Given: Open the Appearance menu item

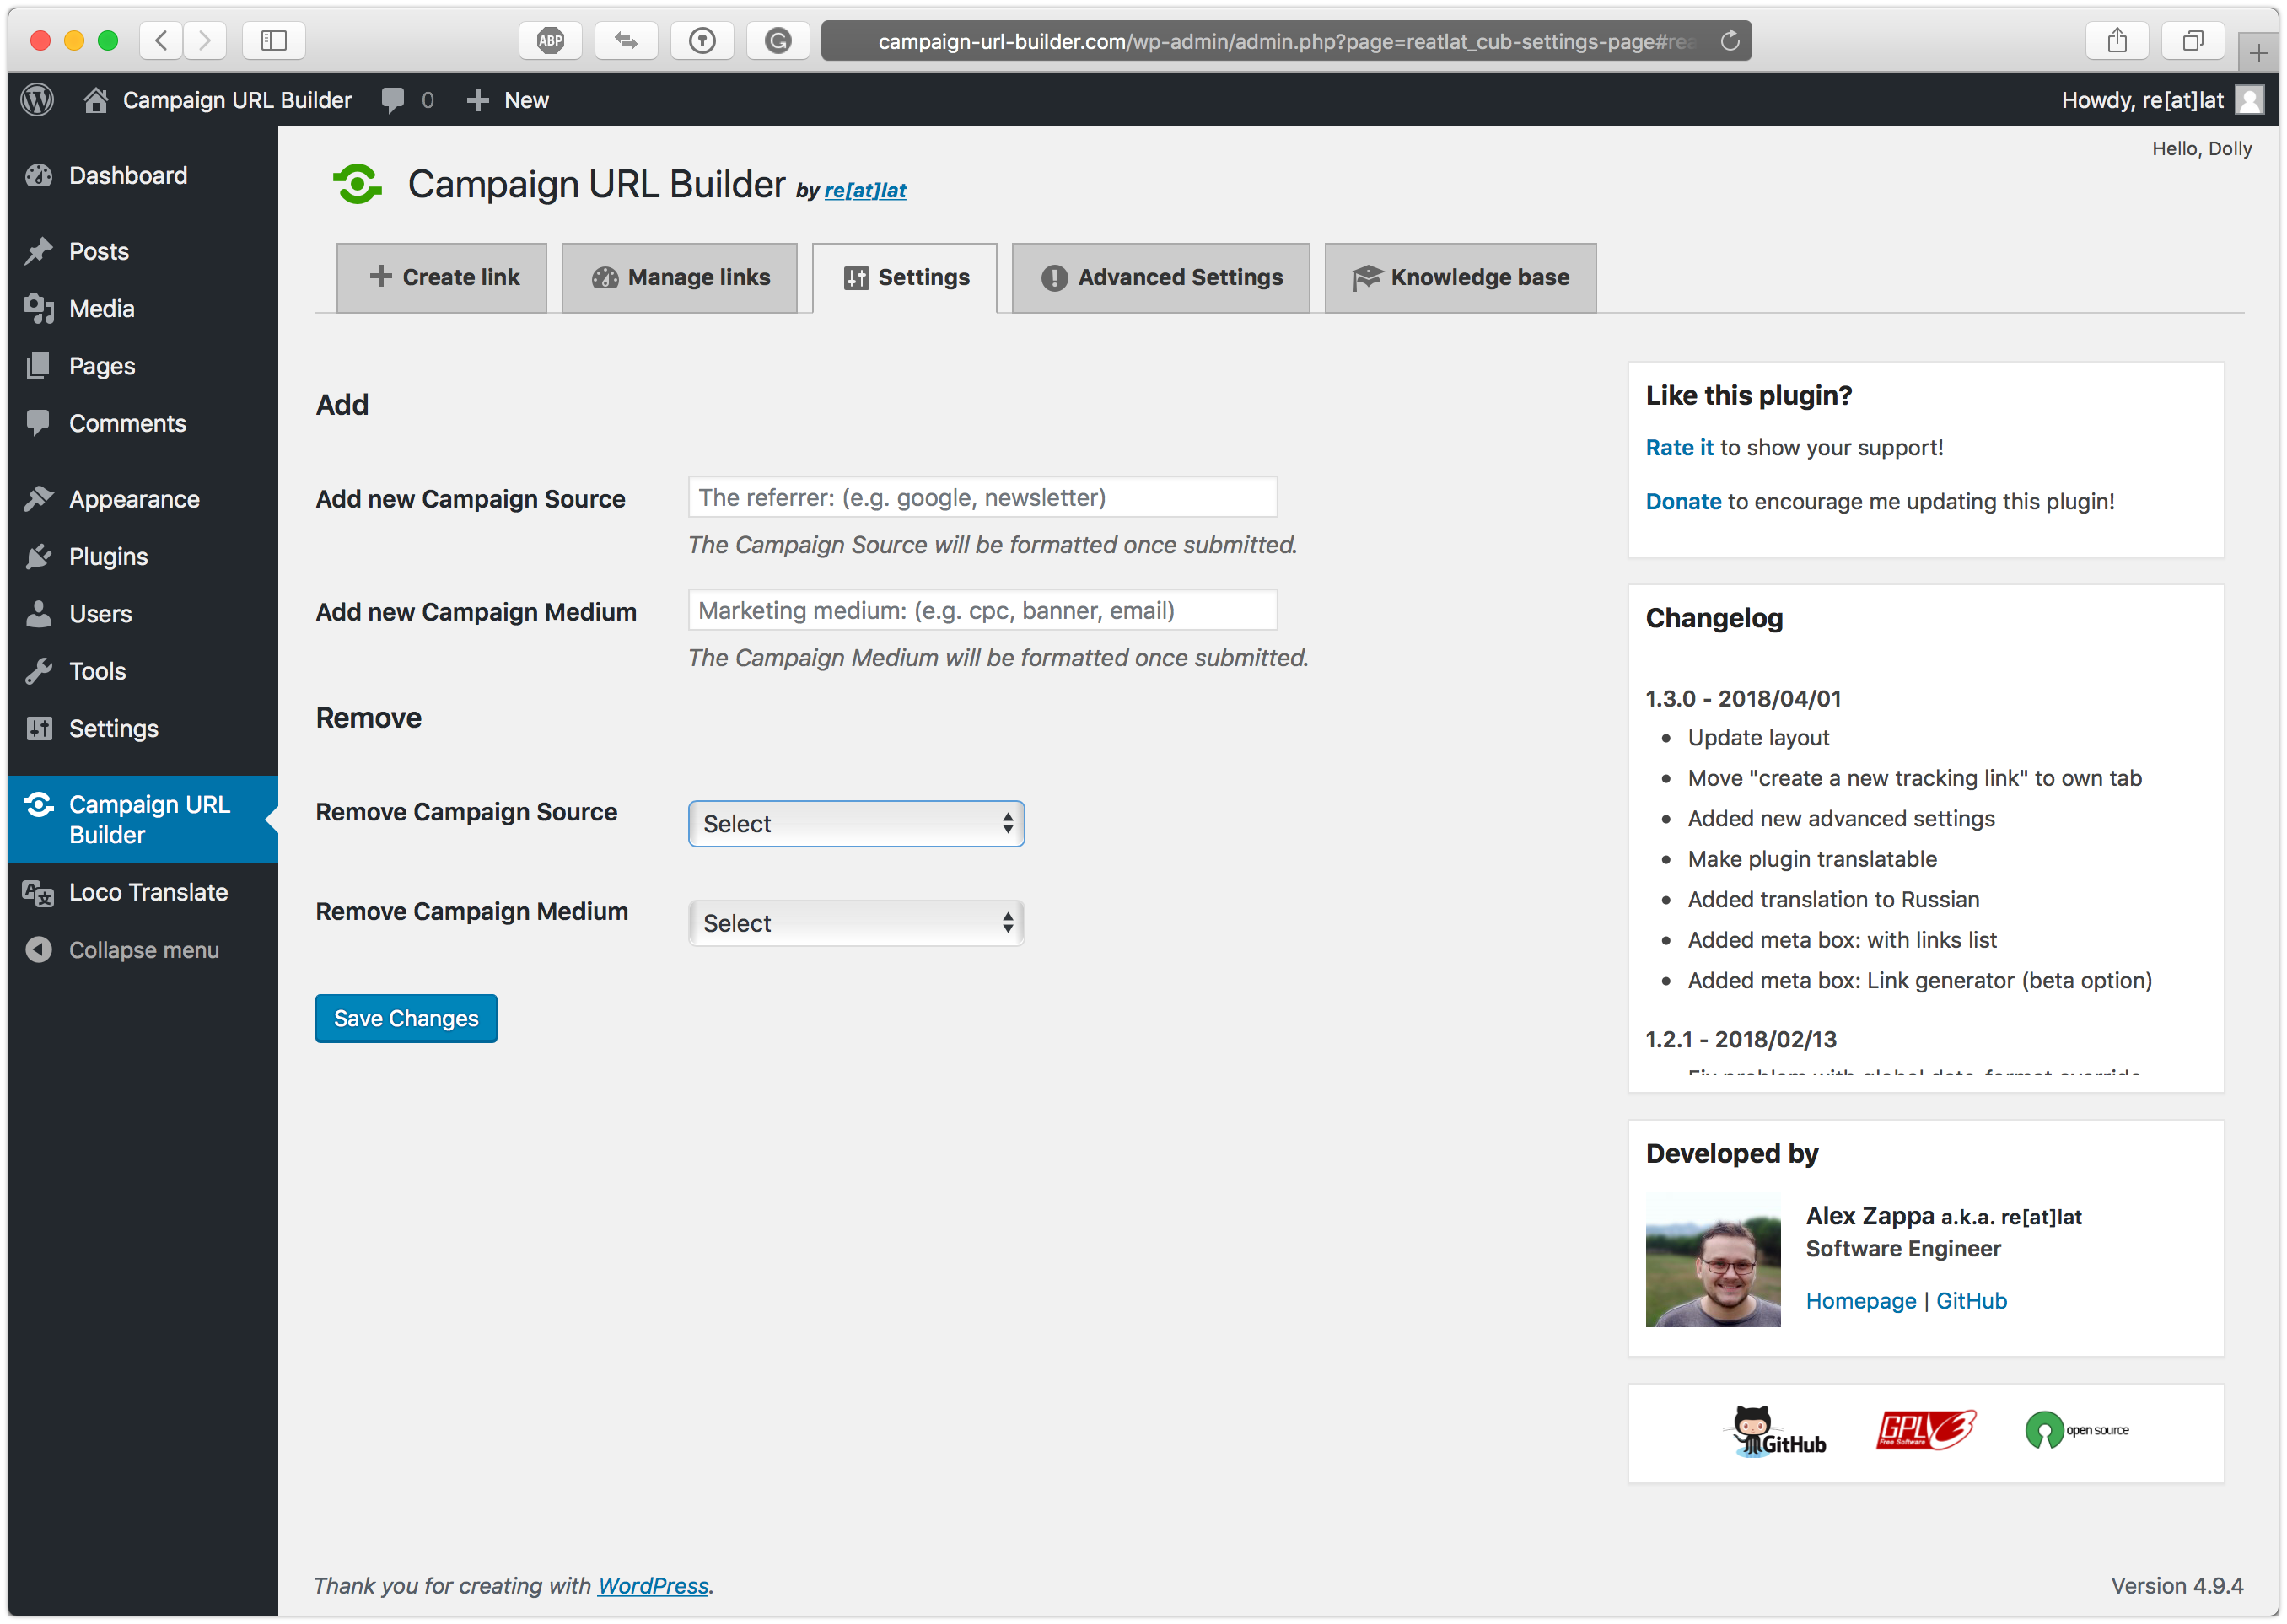Looking at the screenshot, I should click(143, 499).
